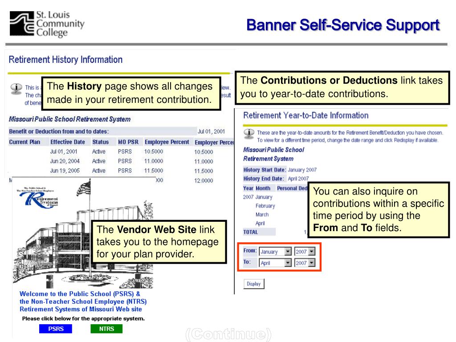Click the 'MO PSR' column header
Image resolution: width=456 pixels, height=342 pixels.
[x=128, y=142]
